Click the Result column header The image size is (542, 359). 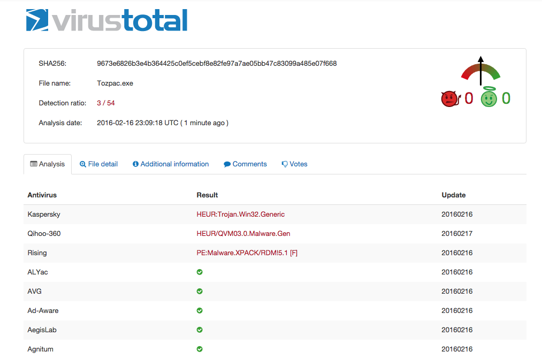coord(207,195)
